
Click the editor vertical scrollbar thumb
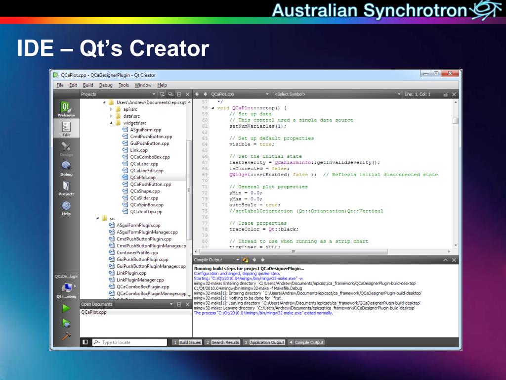[455, 121]
